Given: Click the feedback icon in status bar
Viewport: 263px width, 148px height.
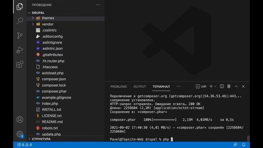Looking at the screenshot, I should pos(235,144).
